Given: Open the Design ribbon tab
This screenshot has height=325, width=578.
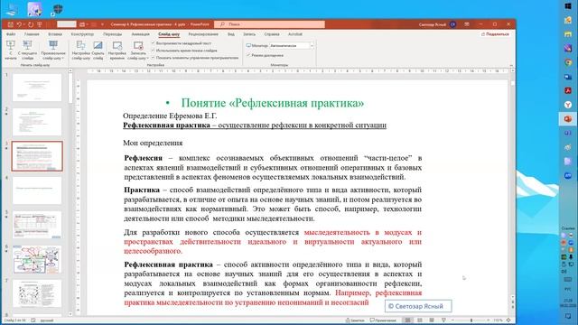Looking at the screenshot, I should [x=82, y=34].
